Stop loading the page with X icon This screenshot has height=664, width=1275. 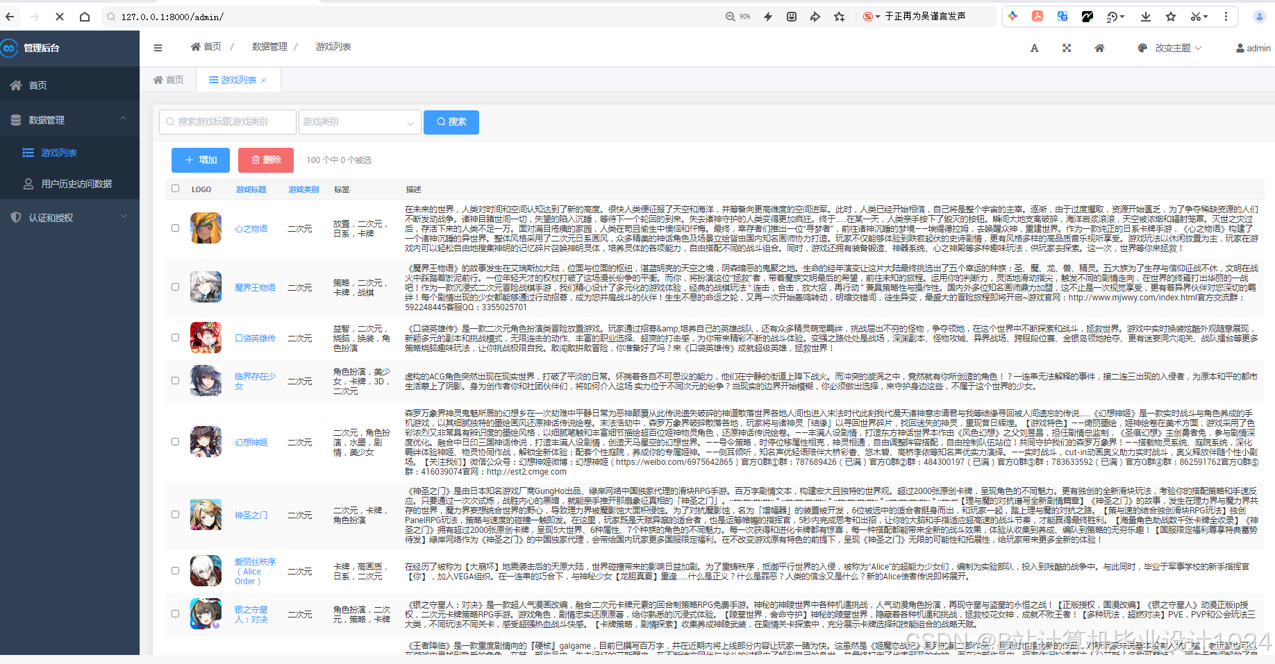(x=60, y=17)
